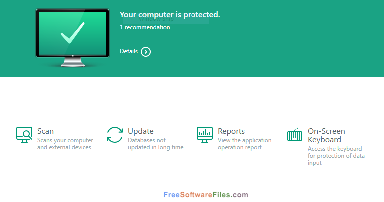Click the Update circular arrows icon
The height and width of the screenshot is (202, 384).
point(114,135)
